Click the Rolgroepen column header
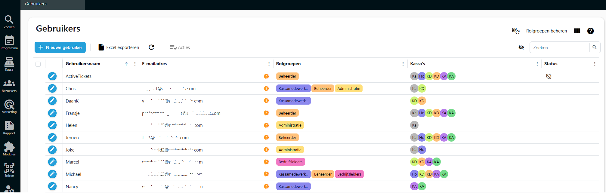This screenshot has width=606, height=193. (x=288, y=64)
